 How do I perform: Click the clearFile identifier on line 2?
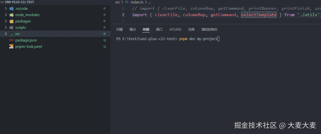pos(166,15)
